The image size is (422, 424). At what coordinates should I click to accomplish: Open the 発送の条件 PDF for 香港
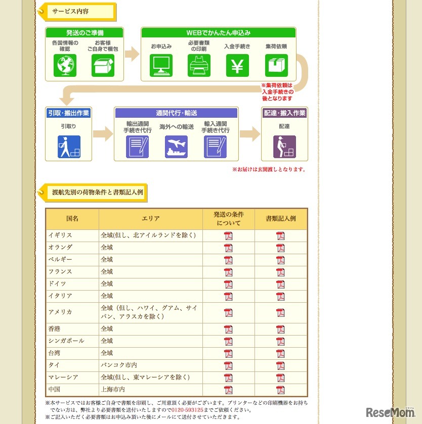[229, 329]
